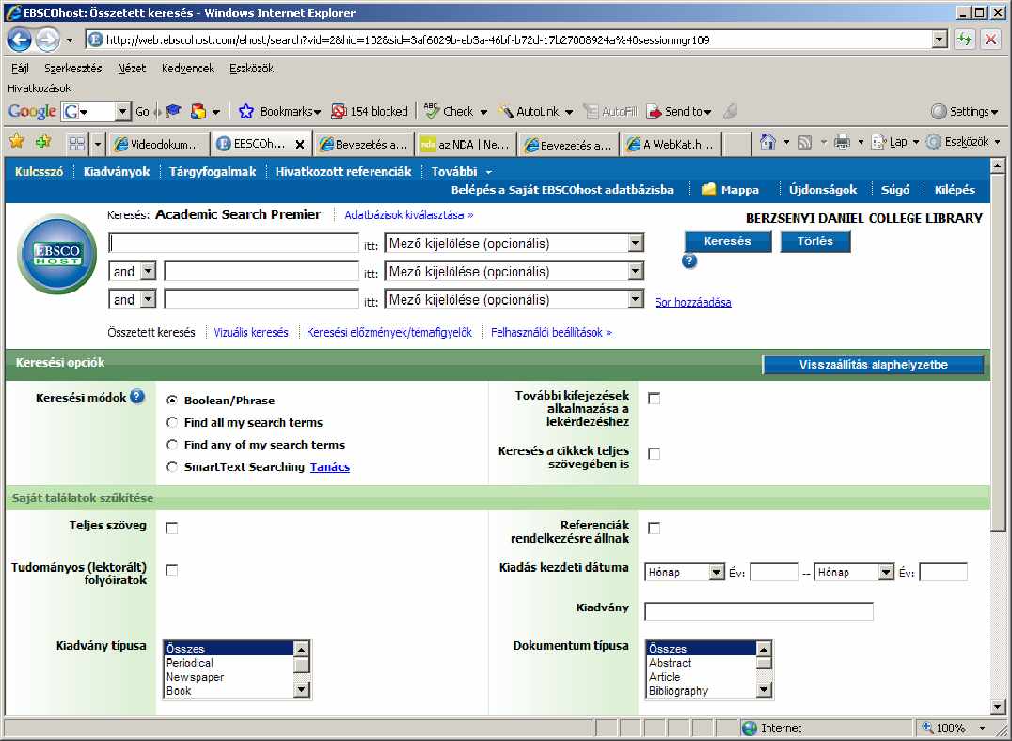This screenshot has height=741, width=1012.
Task: Click the spell Check icon in Google toolbar
Action: coord(431,111)
